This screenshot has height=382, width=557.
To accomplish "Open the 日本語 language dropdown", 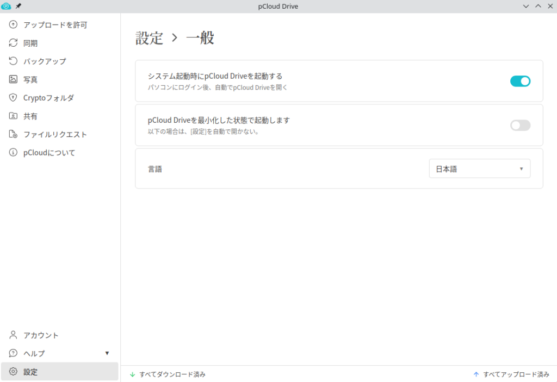I will click(479, 169).
